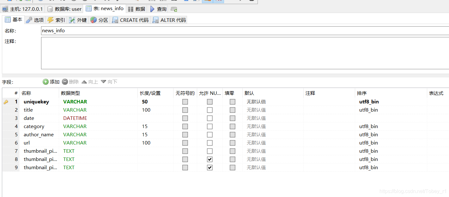Edit length 15 of author_name
449x197 pixels.
tap(145, 135)
